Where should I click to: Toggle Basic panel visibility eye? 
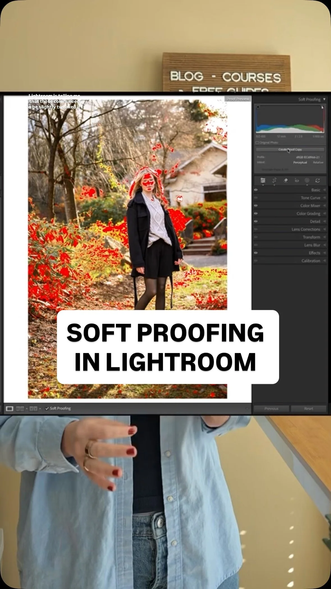(x=256, y=190)
